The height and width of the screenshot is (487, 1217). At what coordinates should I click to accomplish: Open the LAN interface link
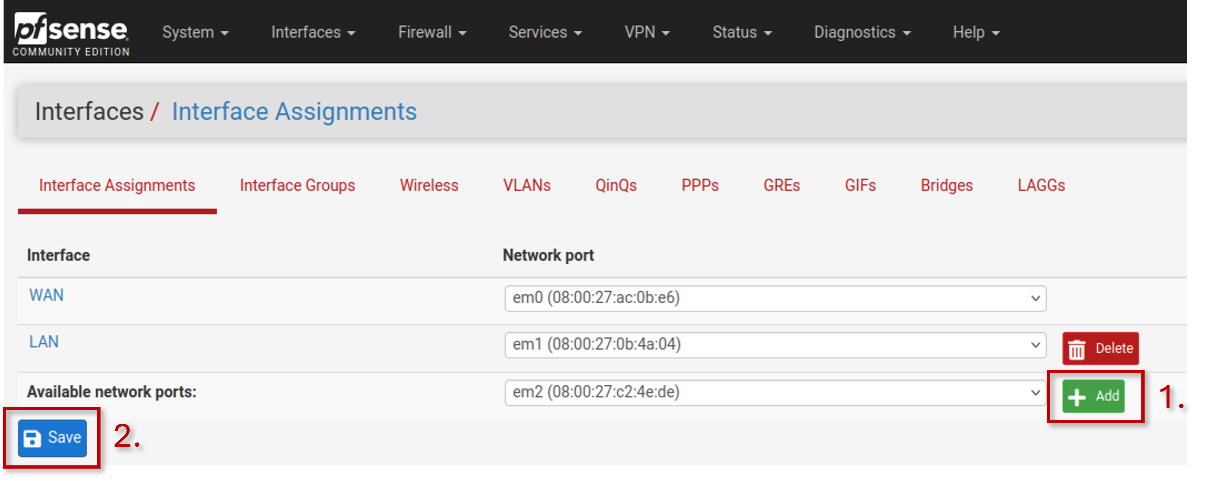(x=44, y=342)
